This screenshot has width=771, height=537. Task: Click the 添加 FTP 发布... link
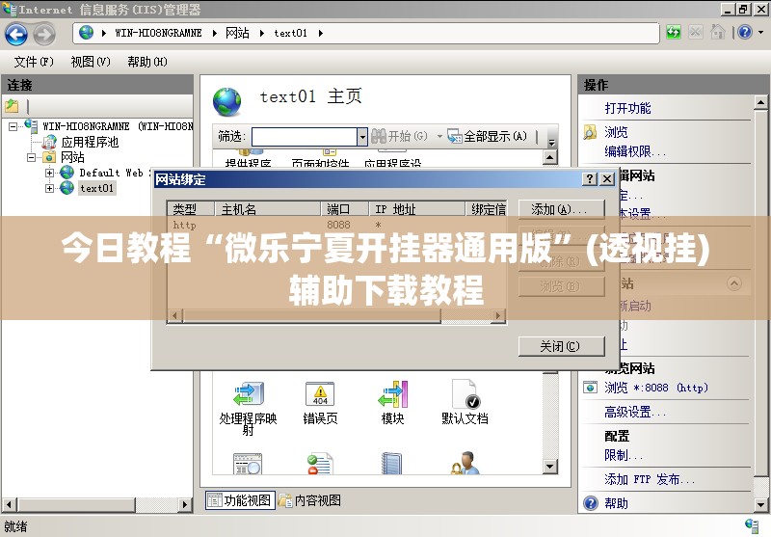[649, 479]
